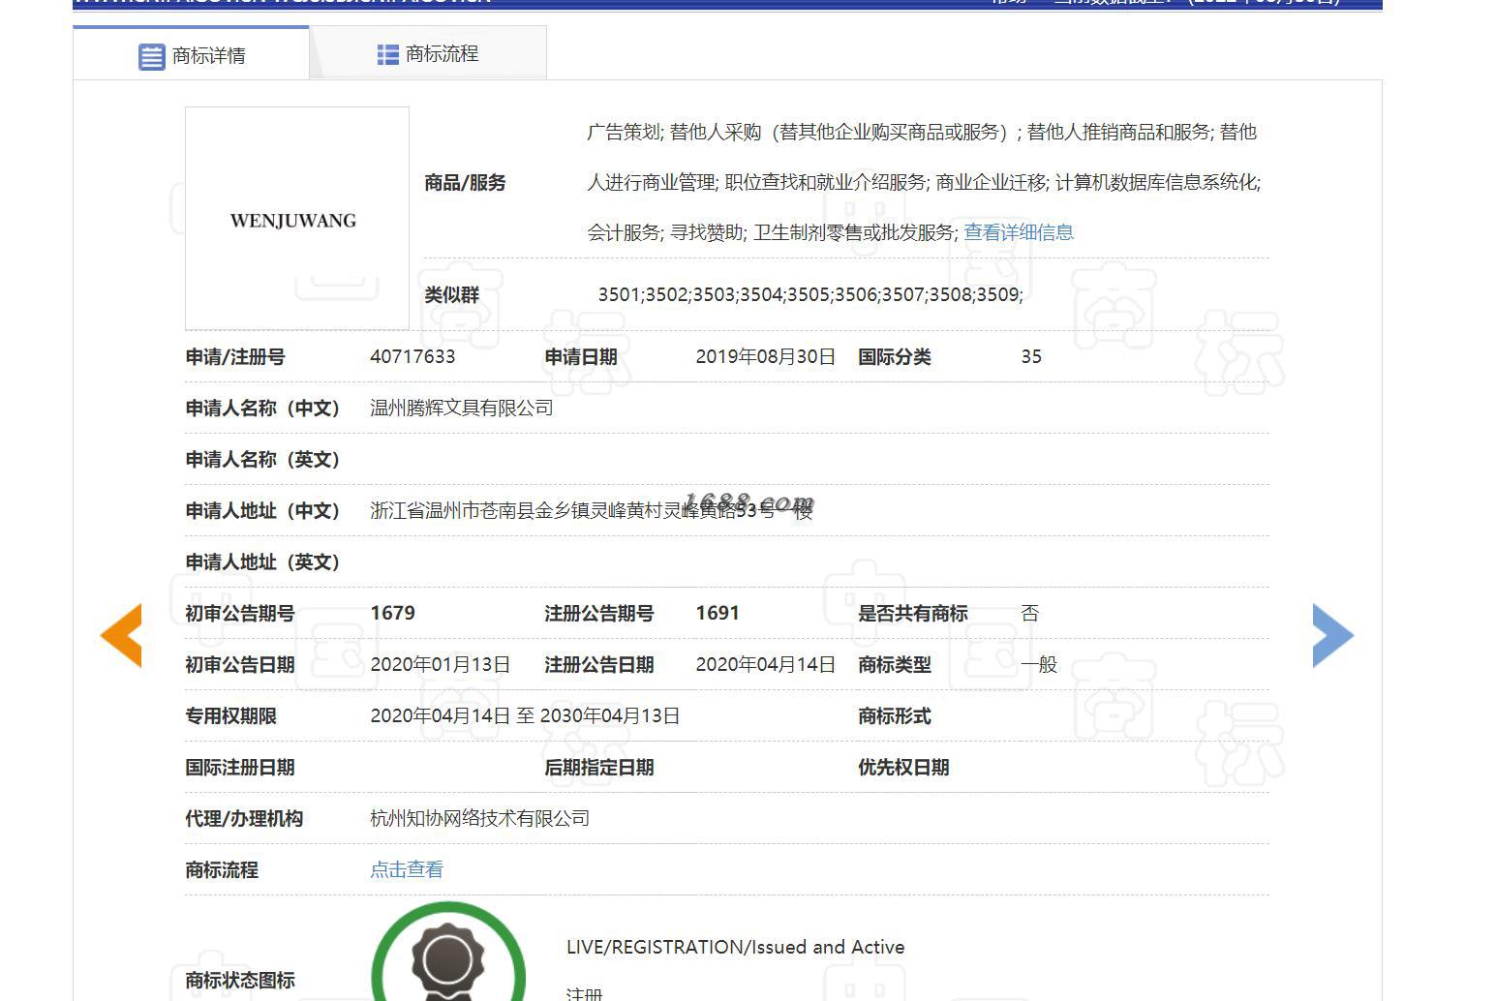Click the 商标详情 tab list icon
This screenshot has width=1496, height=1001.
click(152, 56)
